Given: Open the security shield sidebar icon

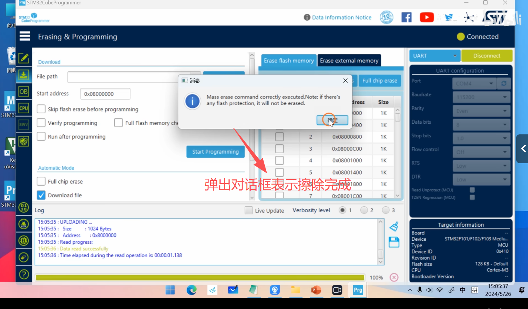Looking at the screenshot, I should coord(24,141).
